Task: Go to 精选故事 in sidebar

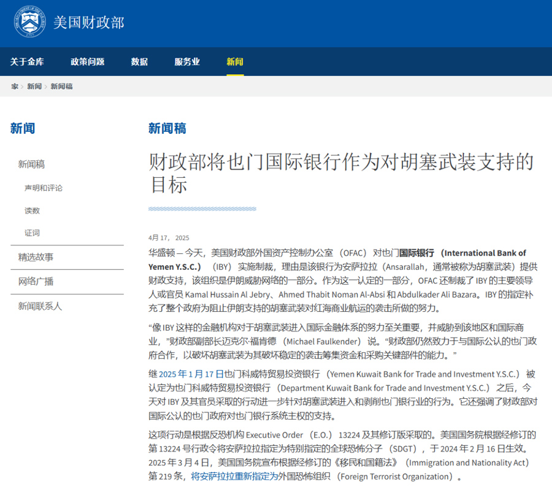Action: point(36,257)
